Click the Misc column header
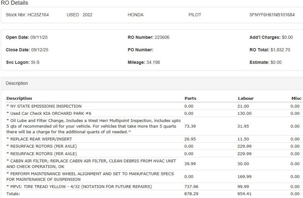 pyautogui.click(x=296, y=98)
